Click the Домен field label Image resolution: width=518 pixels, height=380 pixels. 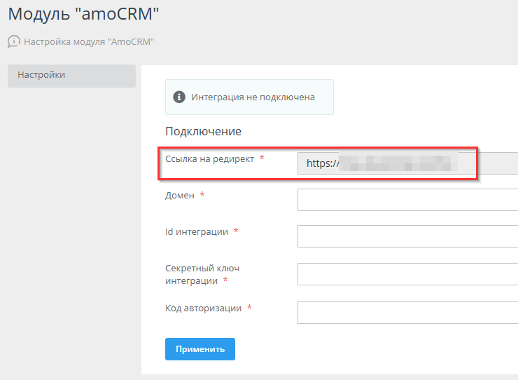pos(180,196)
